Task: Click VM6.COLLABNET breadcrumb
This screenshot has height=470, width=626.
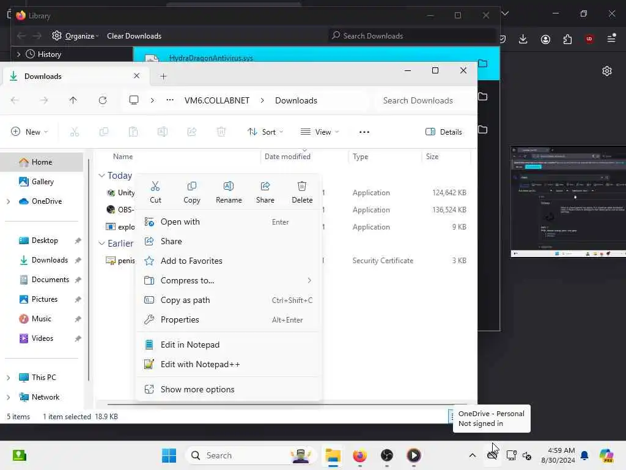Action: [217, 101]
